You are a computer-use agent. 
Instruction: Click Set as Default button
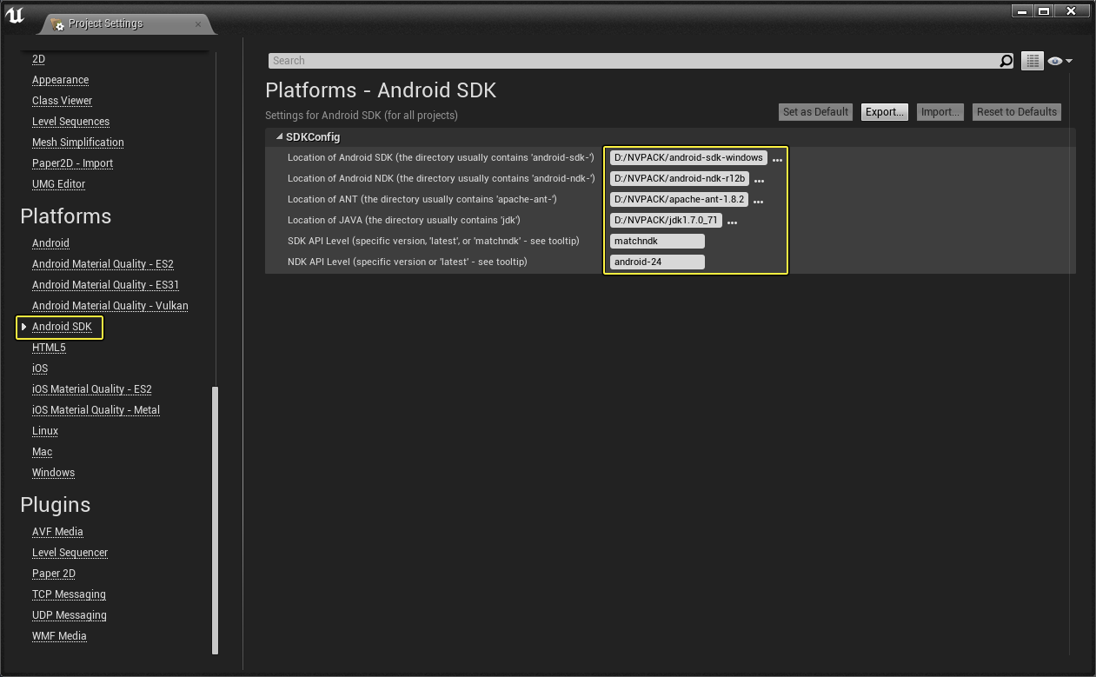click(x=815, y=112)
